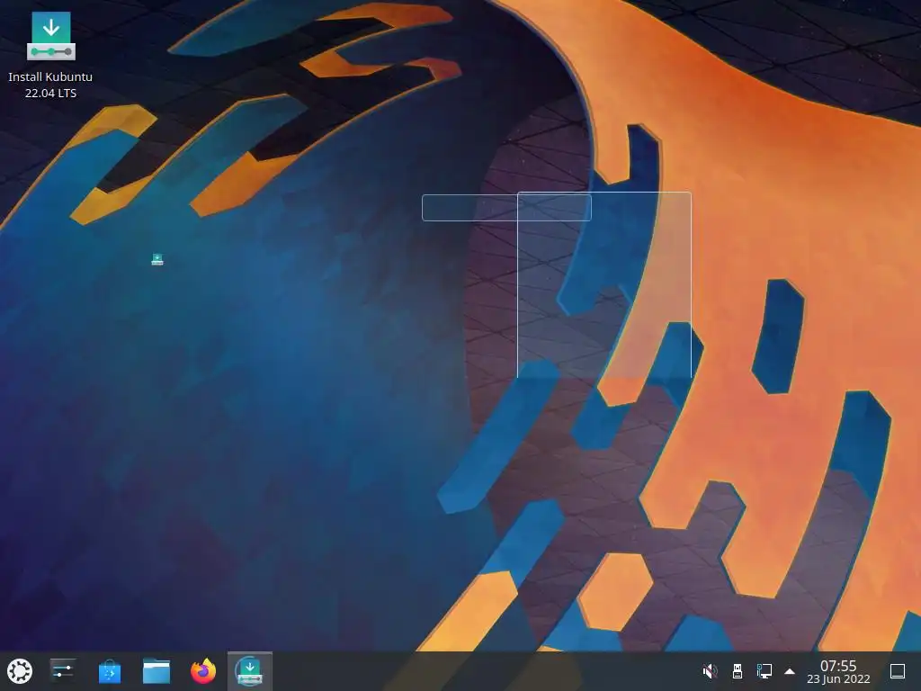Launch Firefox from the taskbar
Image resolution: width=921 pixels, height=691 pixels.
[x=203, y=671]
